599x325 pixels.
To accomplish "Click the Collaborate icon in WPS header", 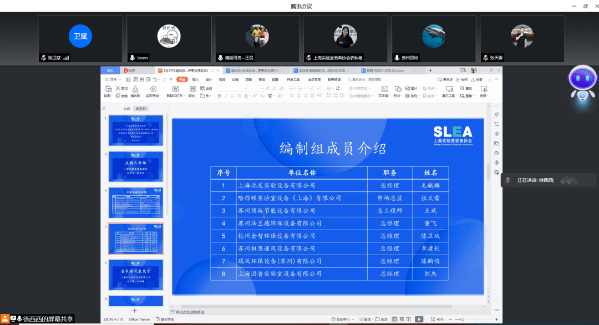I will click(461, 79).
